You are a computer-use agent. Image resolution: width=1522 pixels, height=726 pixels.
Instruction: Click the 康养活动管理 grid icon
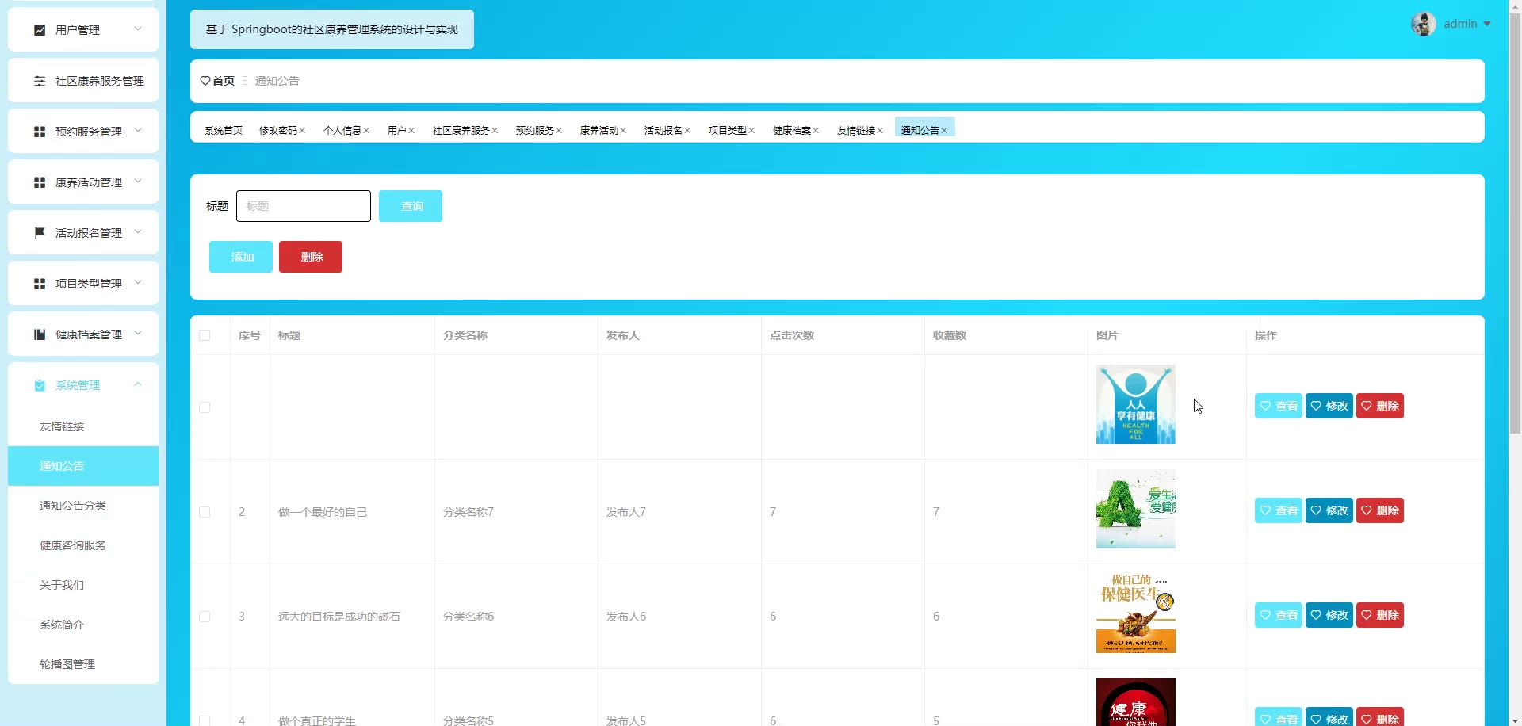[40, 182]
